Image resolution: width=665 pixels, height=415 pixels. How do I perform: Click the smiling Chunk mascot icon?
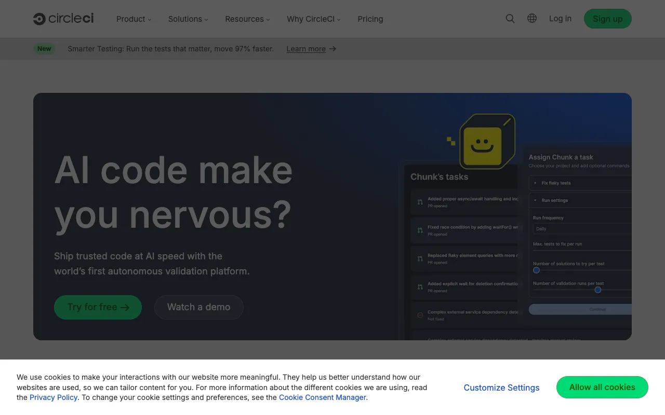[x=487, y=141]
